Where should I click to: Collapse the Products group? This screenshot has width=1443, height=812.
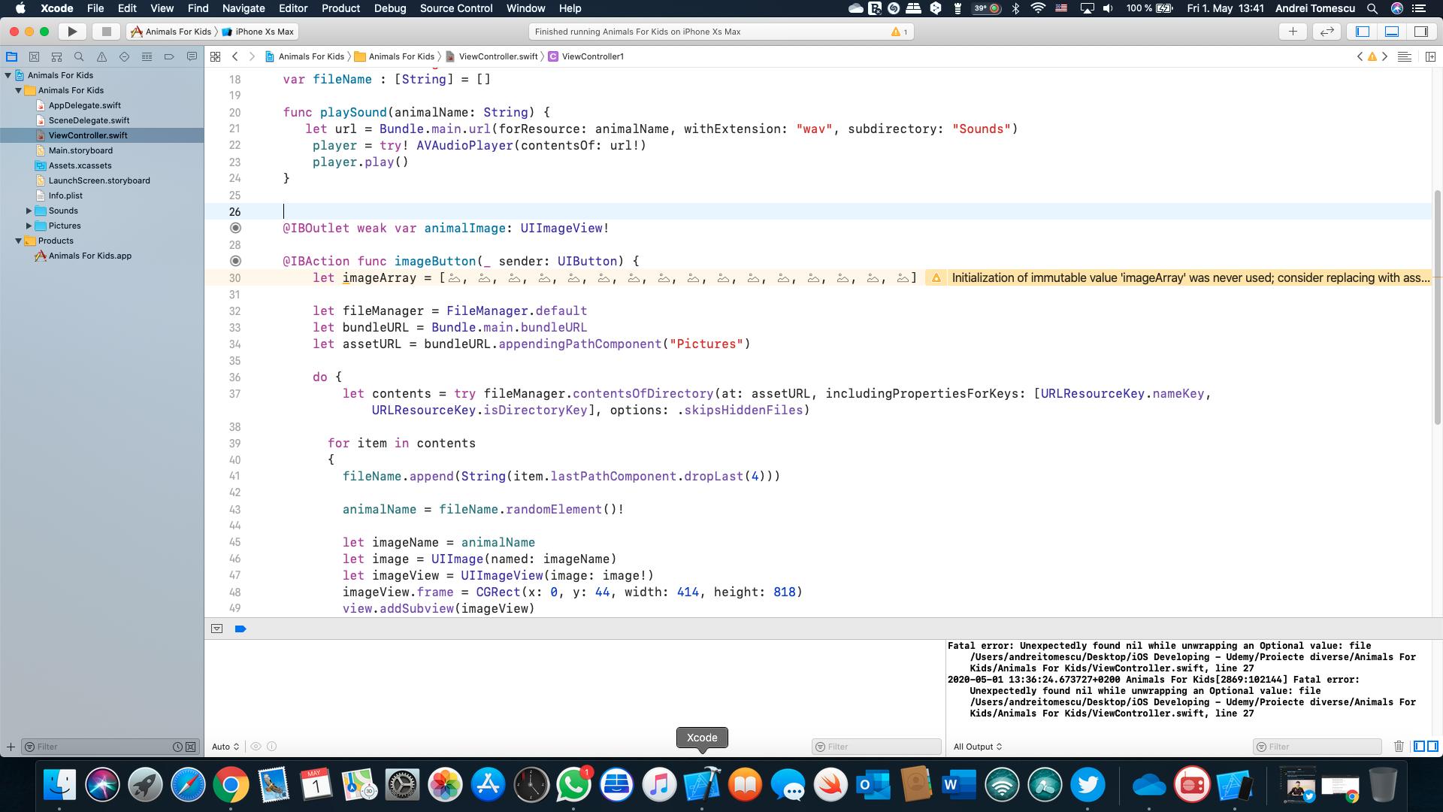tap(19, 241)
